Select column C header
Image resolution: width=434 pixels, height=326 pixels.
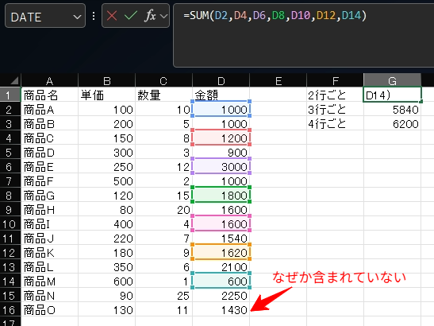(163, 81)
